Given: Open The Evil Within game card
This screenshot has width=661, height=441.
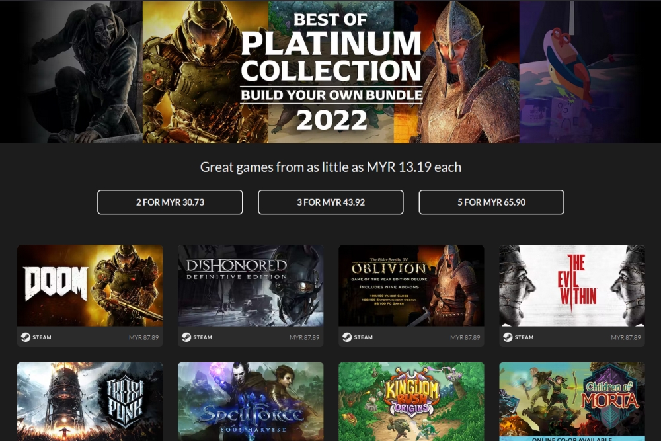Looking at the screenshot, I should [572, 296].
